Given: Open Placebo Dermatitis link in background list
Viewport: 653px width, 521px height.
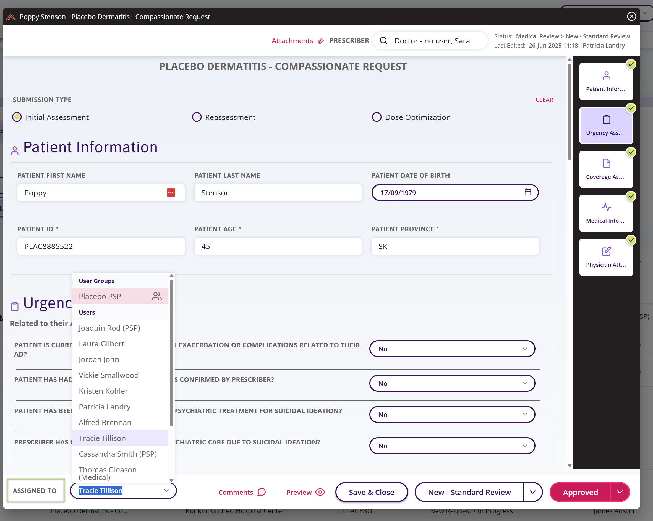Looking at the screenshot, I should point(89,511).
